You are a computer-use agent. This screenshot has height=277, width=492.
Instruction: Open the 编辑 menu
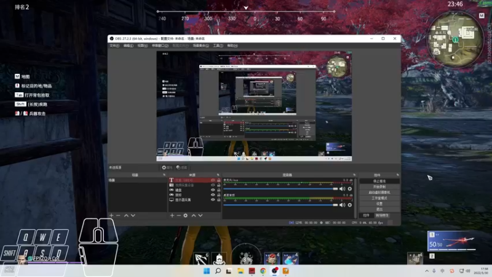(129, 46)
